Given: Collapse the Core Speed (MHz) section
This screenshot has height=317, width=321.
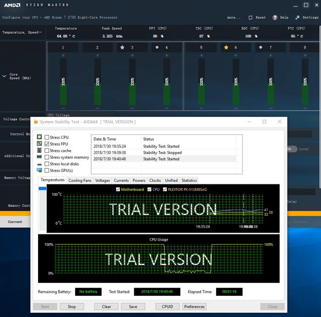Looking at the screenshot, I should tap(5, 76).
